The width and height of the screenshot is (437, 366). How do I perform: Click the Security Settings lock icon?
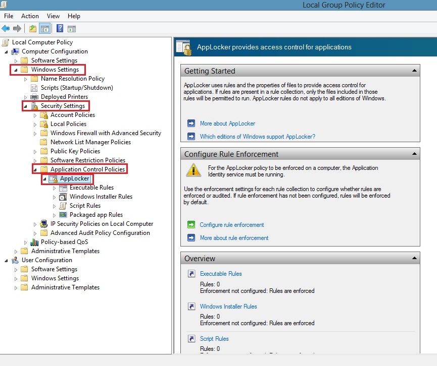(34, 106)
